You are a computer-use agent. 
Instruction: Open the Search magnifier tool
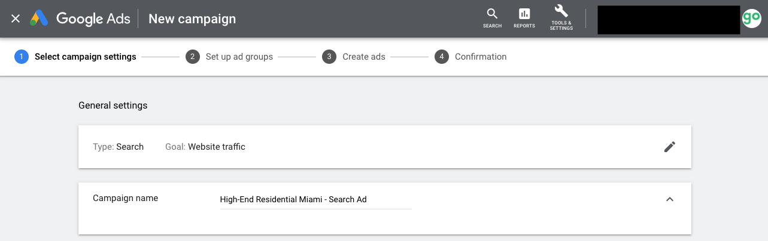pos(492,18)
